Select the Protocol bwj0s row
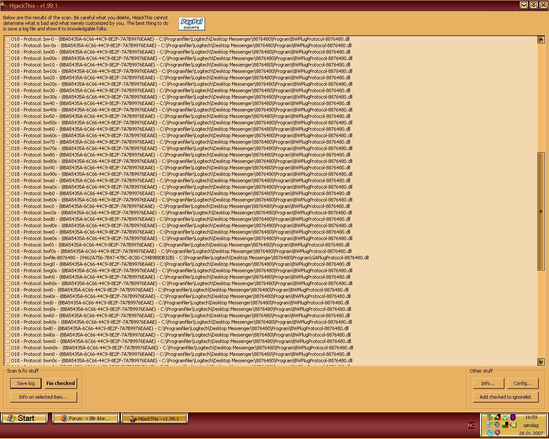549x439 pixels. (181, 309)
